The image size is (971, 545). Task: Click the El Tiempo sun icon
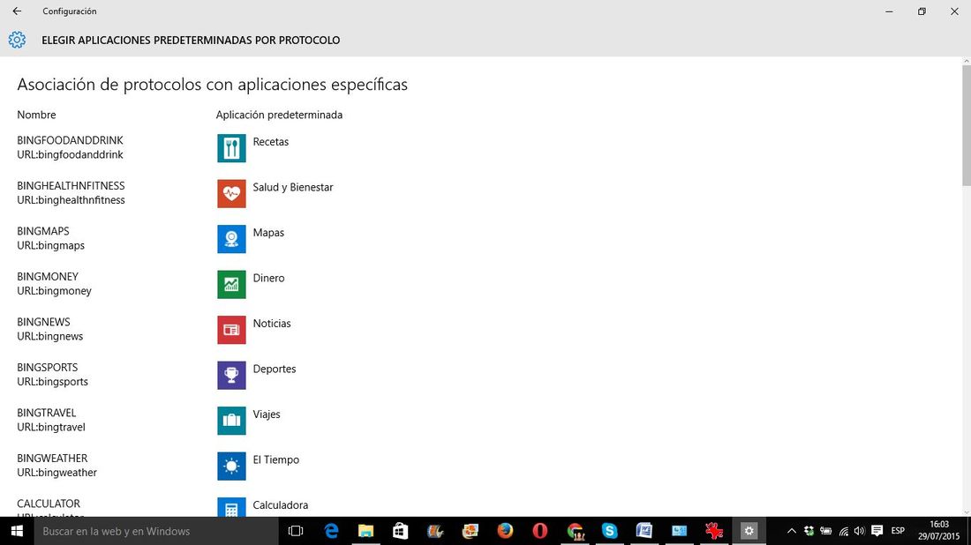click(231, 466)
